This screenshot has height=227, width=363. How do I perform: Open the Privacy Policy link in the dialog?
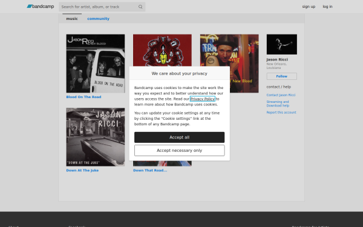203,99
